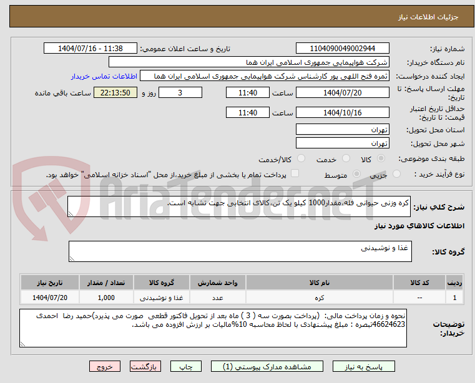Click the نام دستگاه خریدار field

(248, 62)
